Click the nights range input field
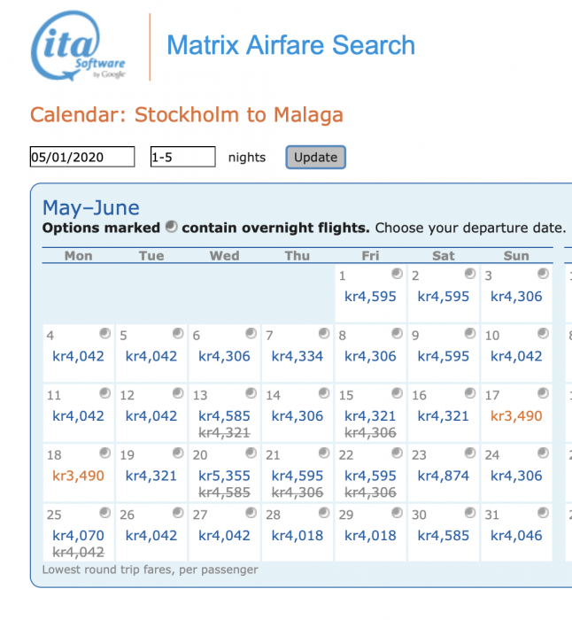 coord(182,157)
